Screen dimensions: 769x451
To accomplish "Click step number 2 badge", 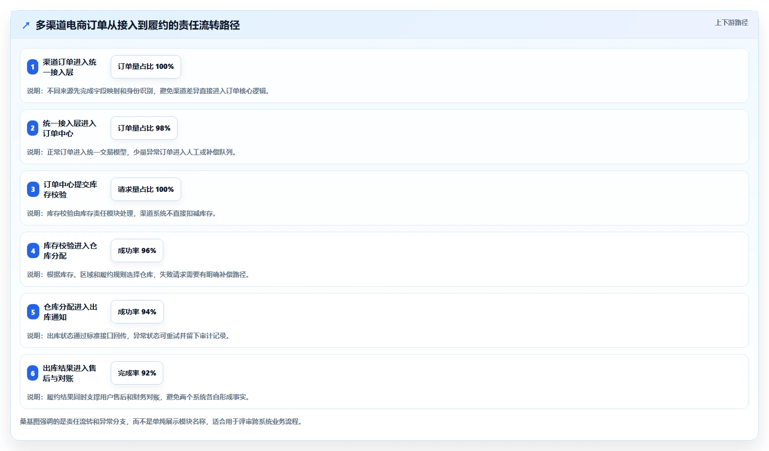I will (33, 128).
